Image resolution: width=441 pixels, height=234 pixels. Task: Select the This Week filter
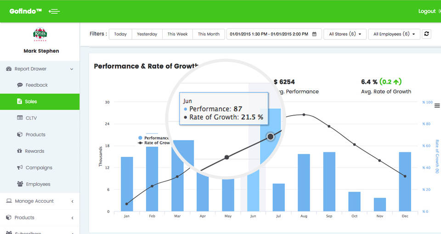click(177, 34)
